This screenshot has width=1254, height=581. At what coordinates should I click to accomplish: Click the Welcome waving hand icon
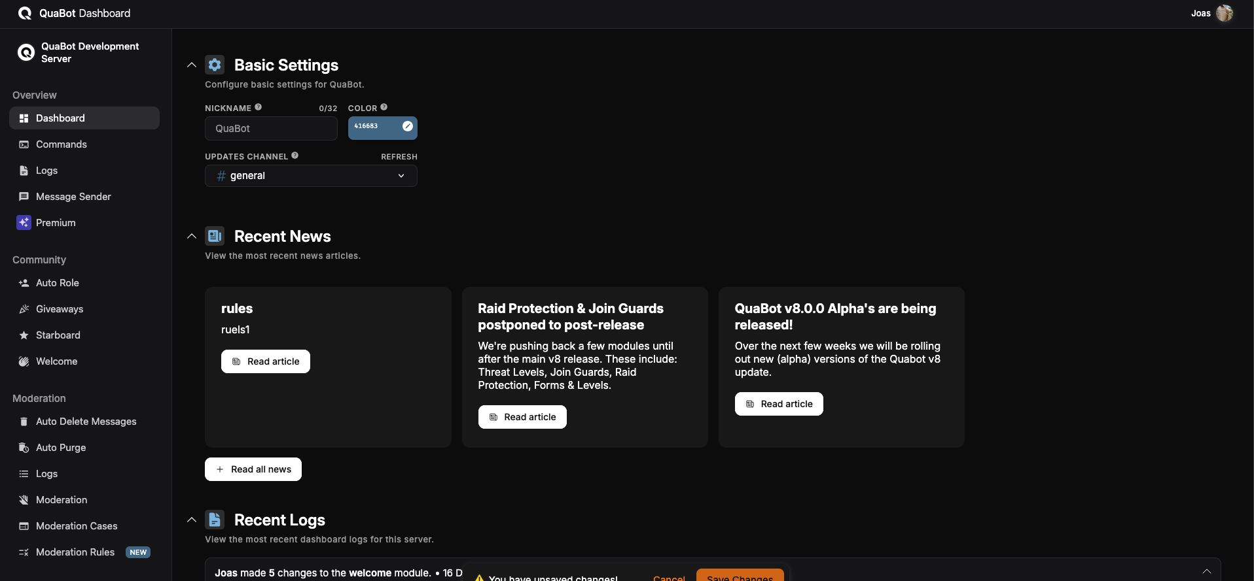click(x=24, y=361)
